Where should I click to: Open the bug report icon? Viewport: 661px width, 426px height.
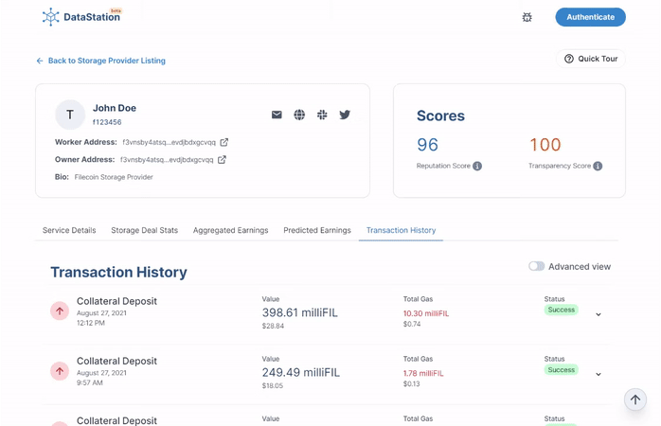pyautogui.click(x=527, y=17)
